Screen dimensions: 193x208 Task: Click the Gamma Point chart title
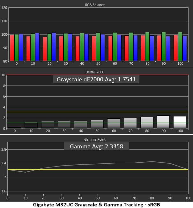point(95,139)
